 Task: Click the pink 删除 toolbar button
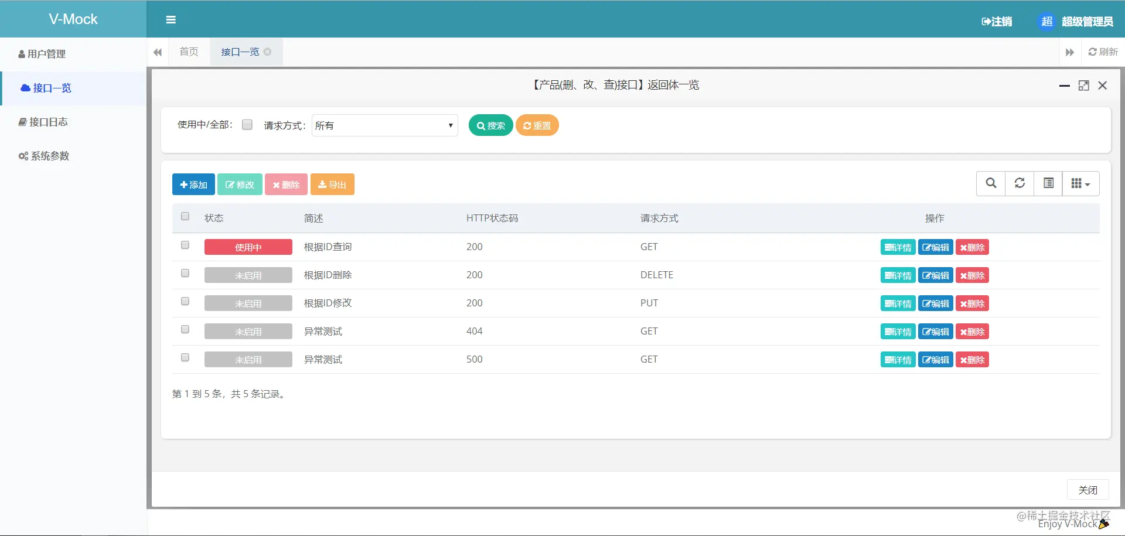point(286,185)
